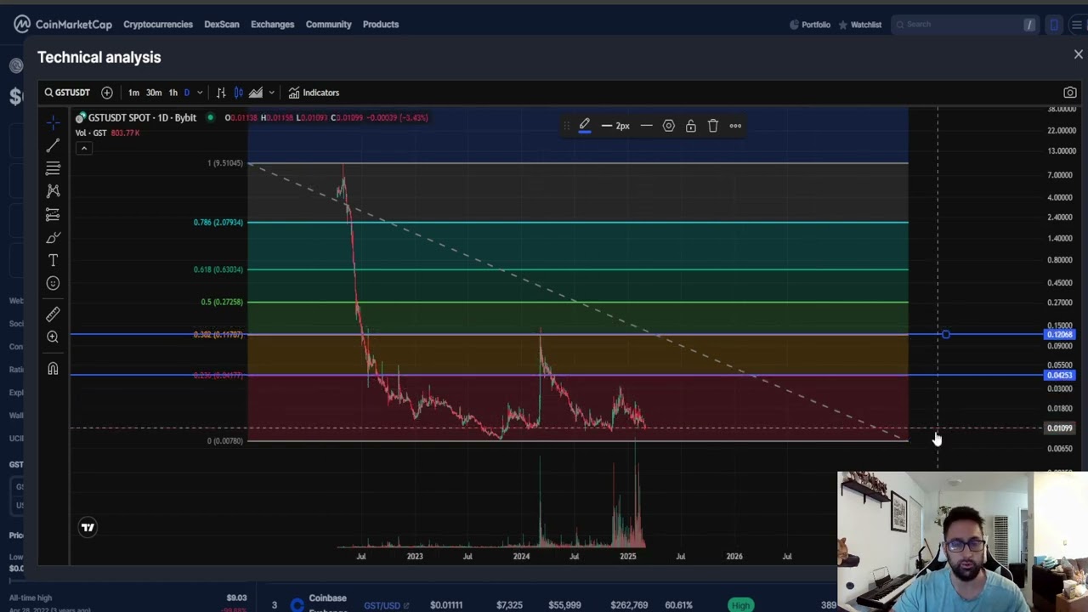Click the Vol · GST indicator legend
The image size is (1088, 612).
tap(91, 133)
